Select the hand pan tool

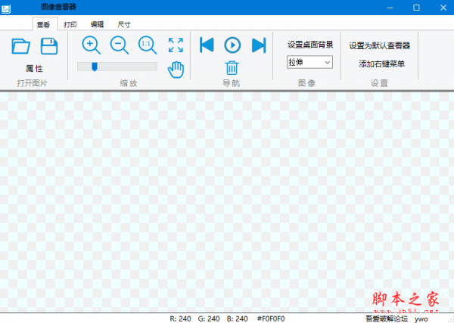(176, 70)
